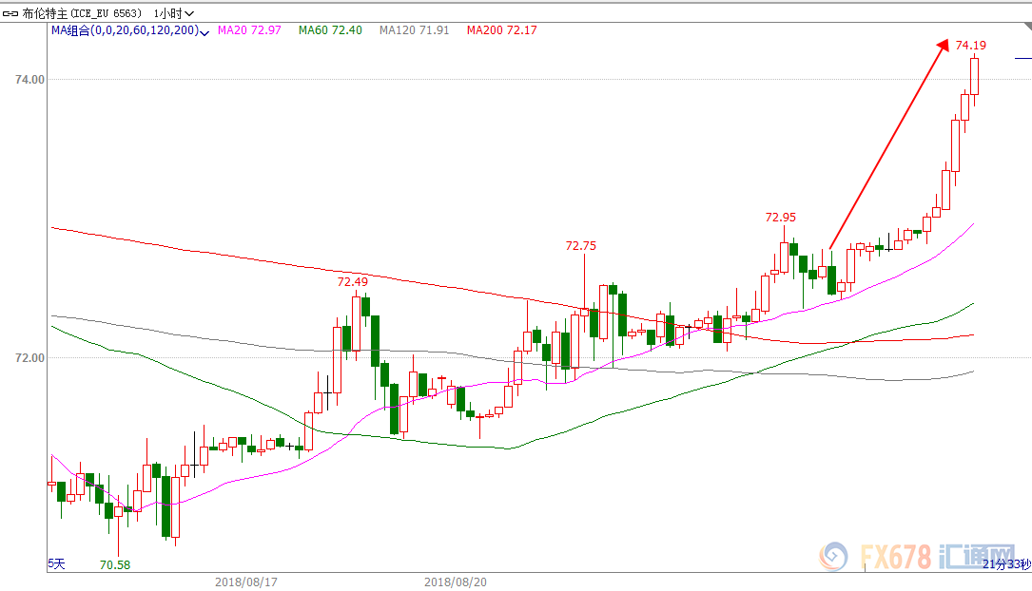1032x591 pixels.
Task: Open the 1小时 timeframe dropdown
Action: point(174,13)
